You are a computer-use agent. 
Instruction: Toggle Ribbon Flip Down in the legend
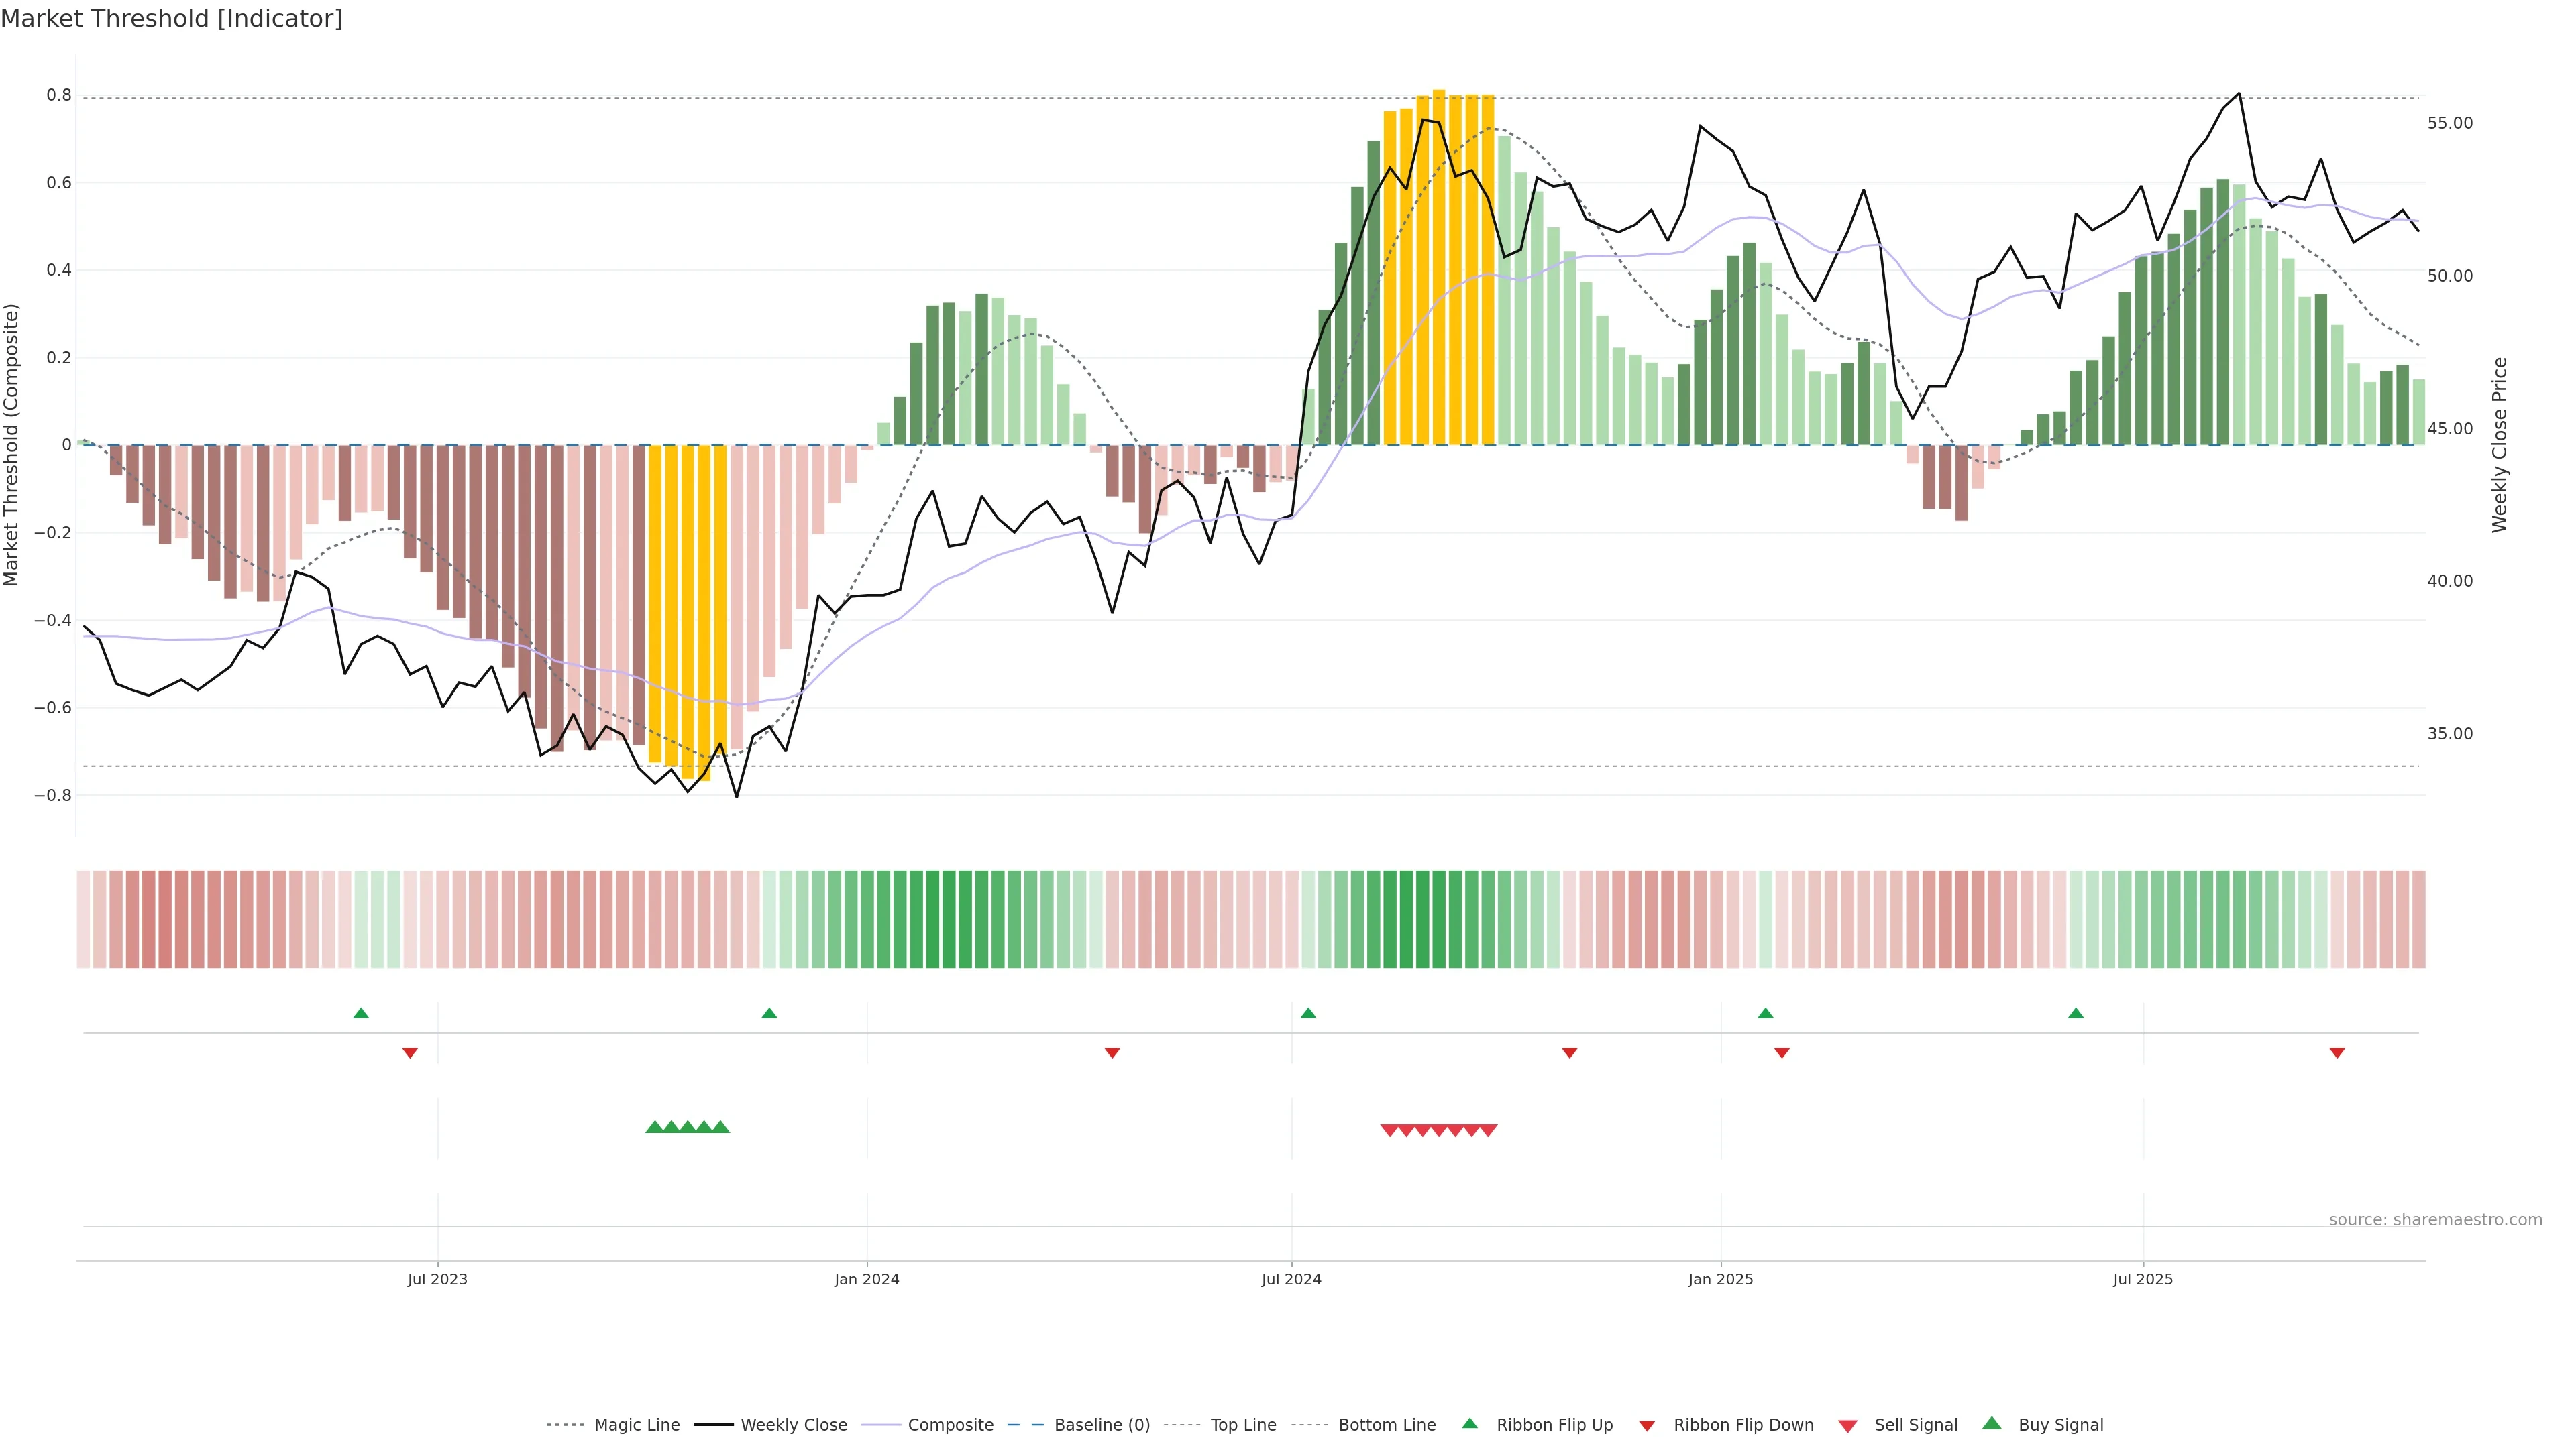[1743, 1425]
